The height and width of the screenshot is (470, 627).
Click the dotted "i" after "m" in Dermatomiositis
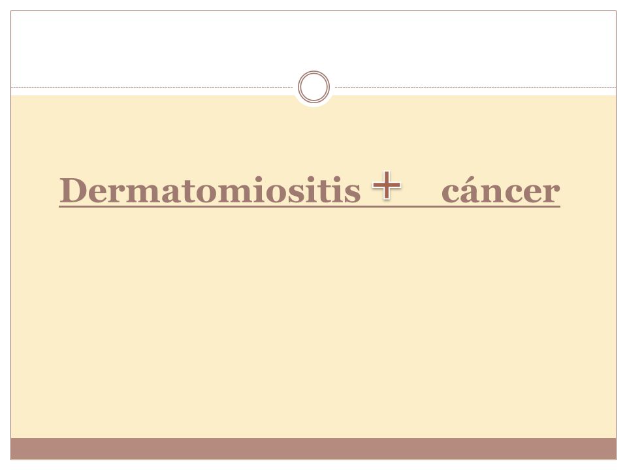(259, 190)
